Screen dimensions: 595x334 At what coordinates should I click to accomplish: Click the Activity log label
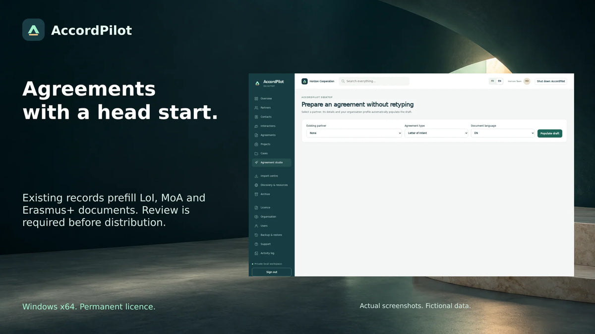tap(268, 253)
